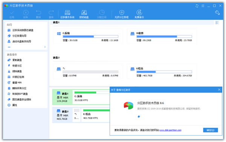The image size is (226, 142).
Task: Choose Wipe Hard Drive (擦除硬盘) sidebar item
Action: point(15,71)
